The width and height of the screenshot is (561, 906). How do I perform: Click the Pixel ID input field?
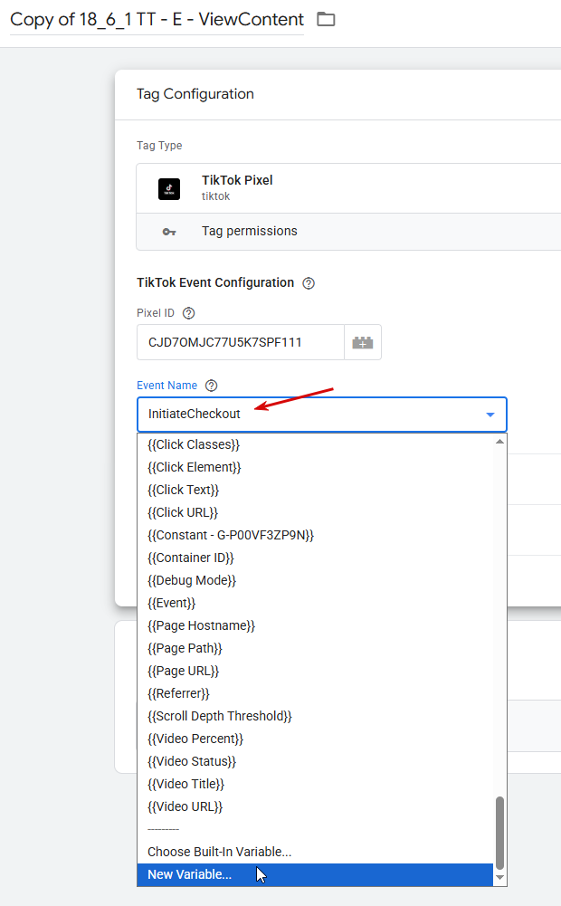[x=241, y=343]
